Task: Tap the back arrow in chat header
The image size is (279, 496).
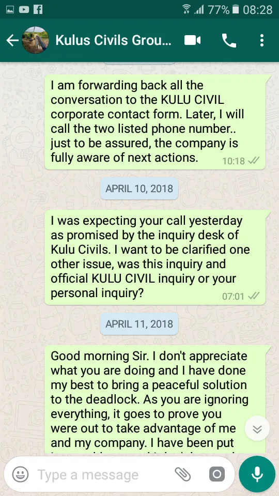Action: point(12,40)
